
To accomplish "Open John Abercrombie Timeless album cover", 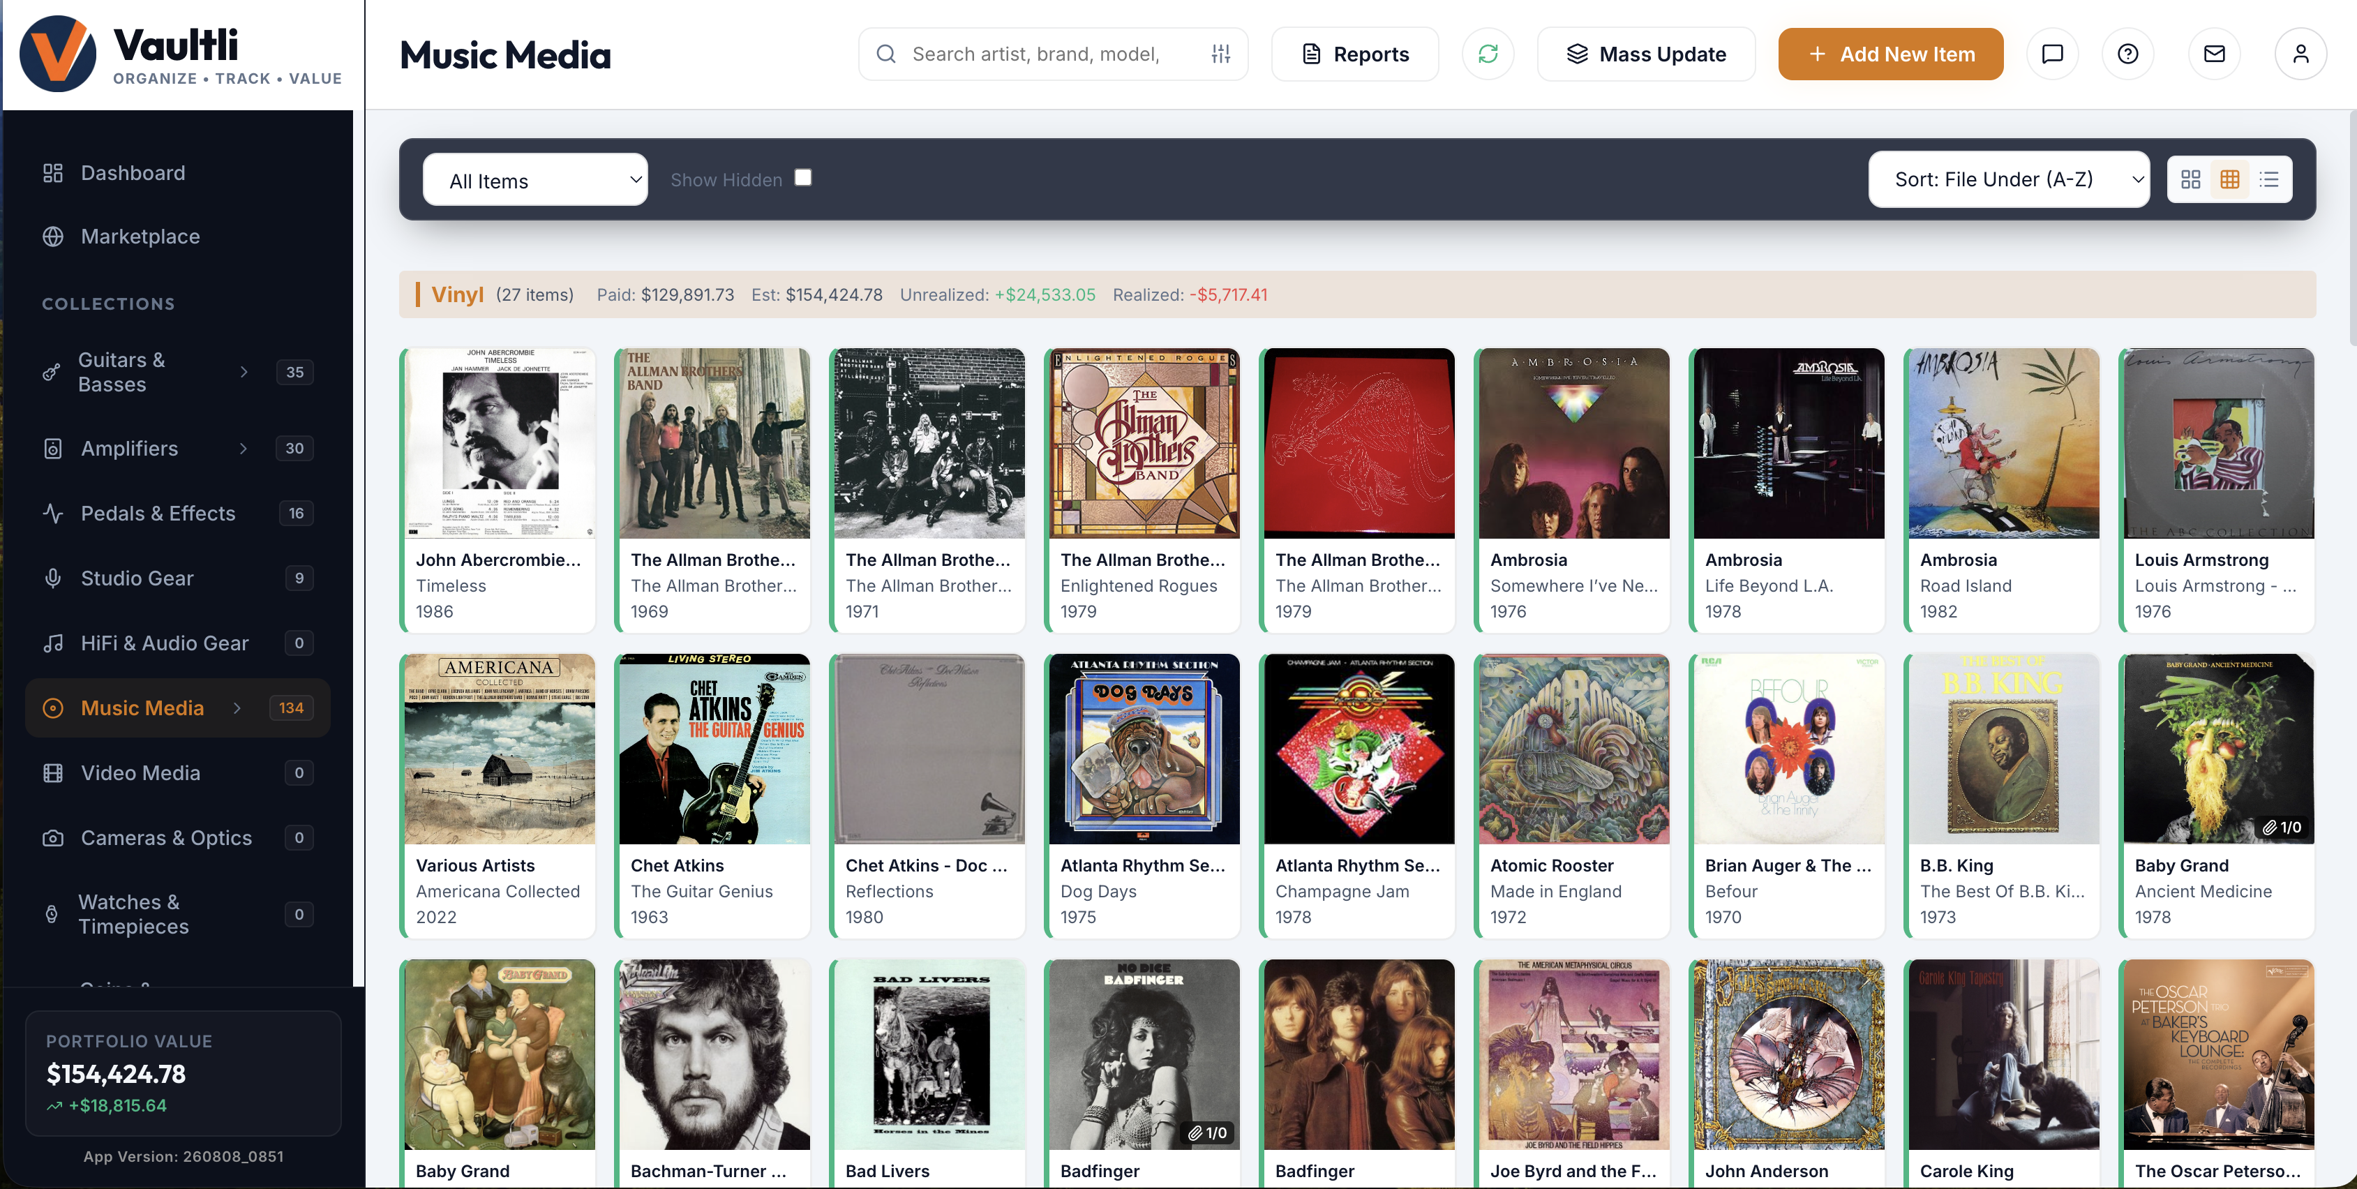I will pyautogui.click(x=500, y=443).
